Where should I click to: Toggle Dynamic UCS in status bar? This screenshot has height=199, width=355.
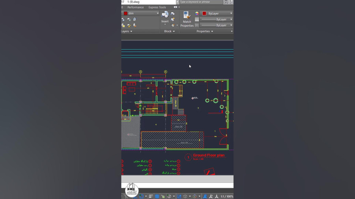coord(179,197)
